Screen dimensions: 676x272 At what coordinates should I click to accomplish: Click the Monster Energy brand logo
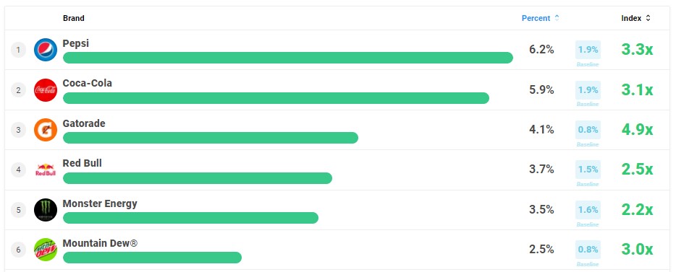46,210
